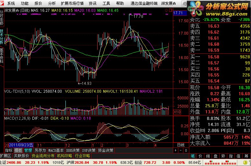Viewport: 251px width, 166px height.
Task: Select the 势 tab in the quote panel
Action: [223, 156]
